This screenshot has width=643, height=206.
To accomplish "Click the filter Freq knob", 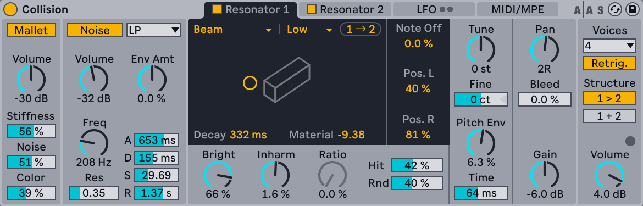I will pos(93,143).
